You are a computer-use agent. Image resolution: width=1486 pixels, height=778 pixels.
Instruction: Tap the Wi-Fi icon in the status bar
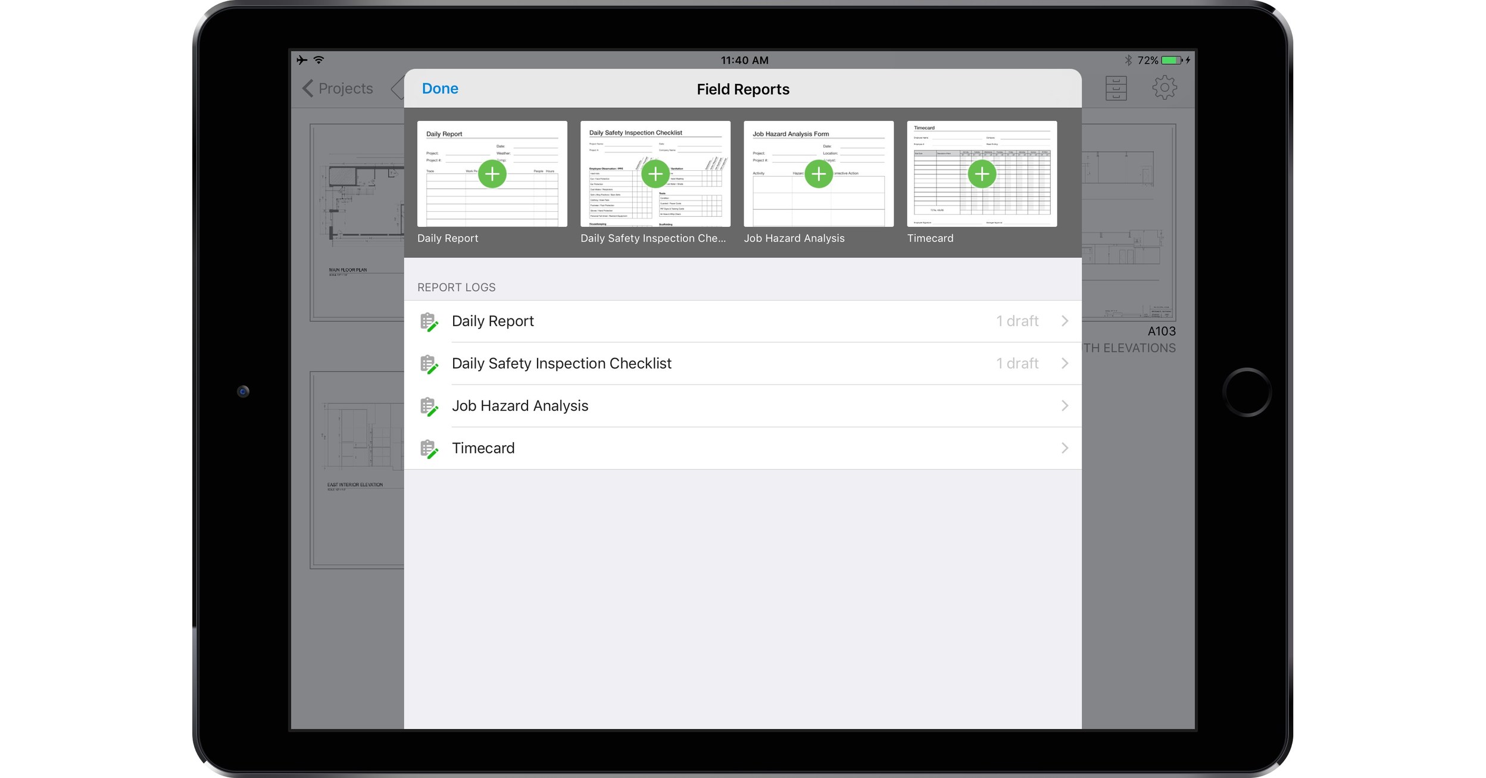click(x=320, y=60)
